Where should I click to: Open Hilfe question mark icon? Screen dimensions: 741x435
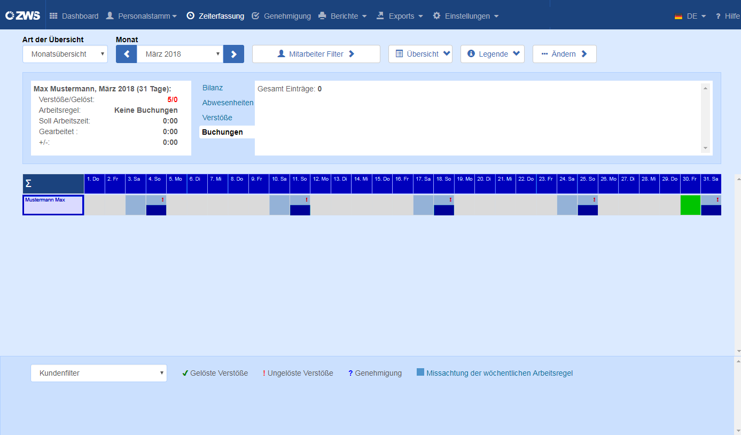coord(719,16)
